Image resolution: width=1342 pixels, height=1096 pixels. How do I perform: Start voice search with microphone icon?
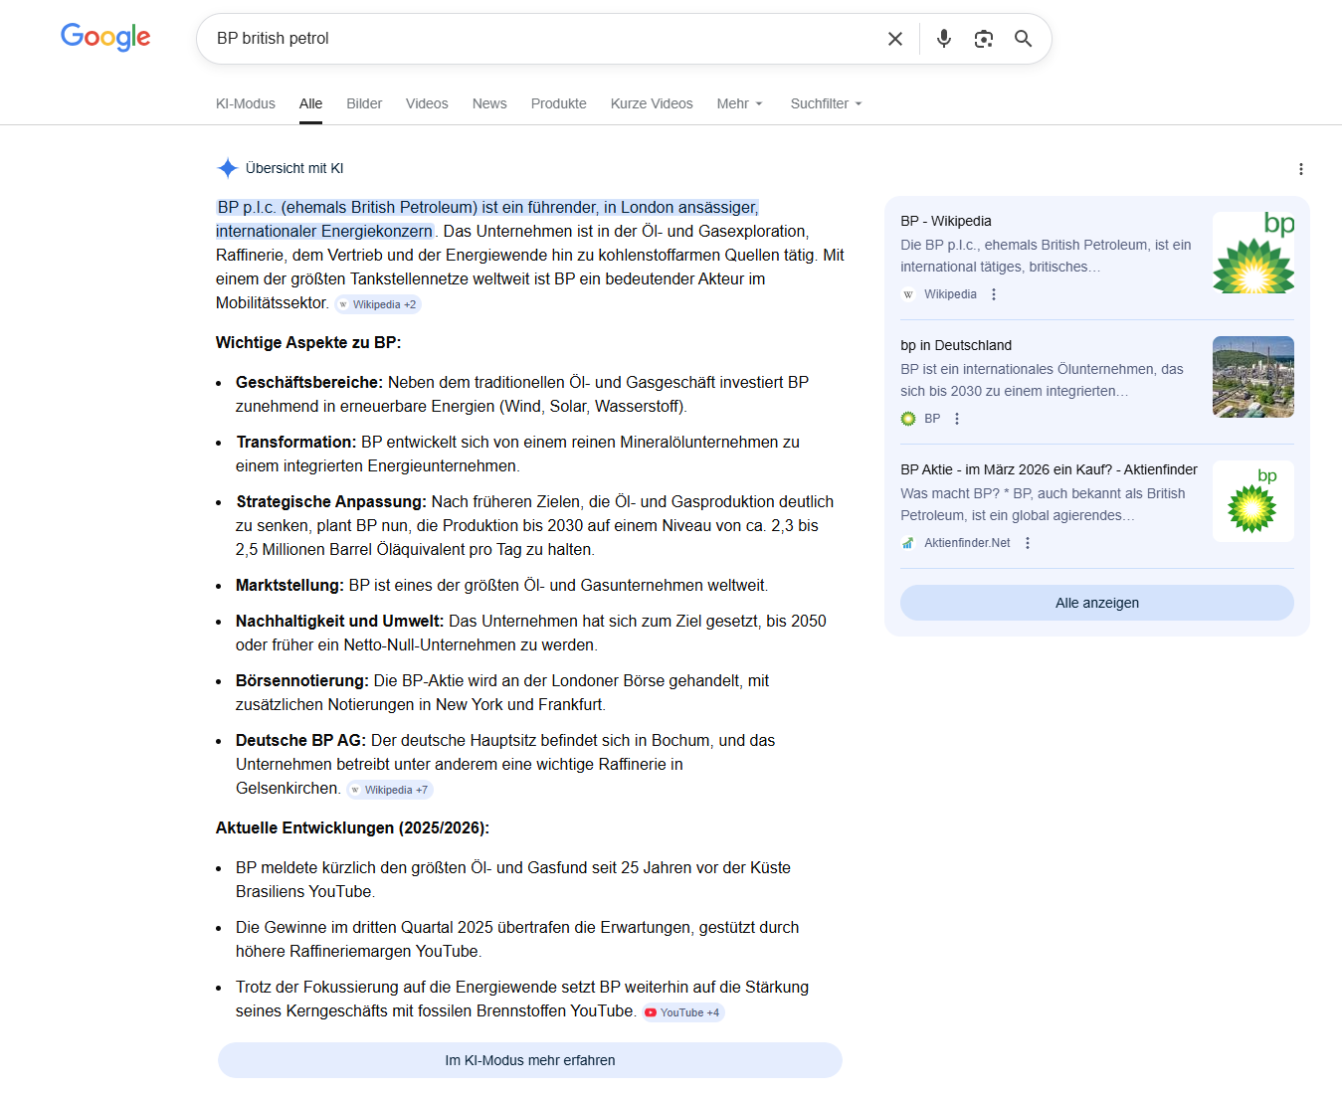click(x=943, y=39)
